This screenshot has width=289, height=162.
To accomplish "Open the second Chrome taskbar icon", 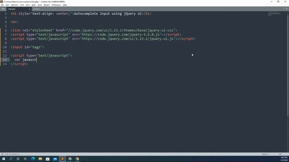I will tap(77, 159).
